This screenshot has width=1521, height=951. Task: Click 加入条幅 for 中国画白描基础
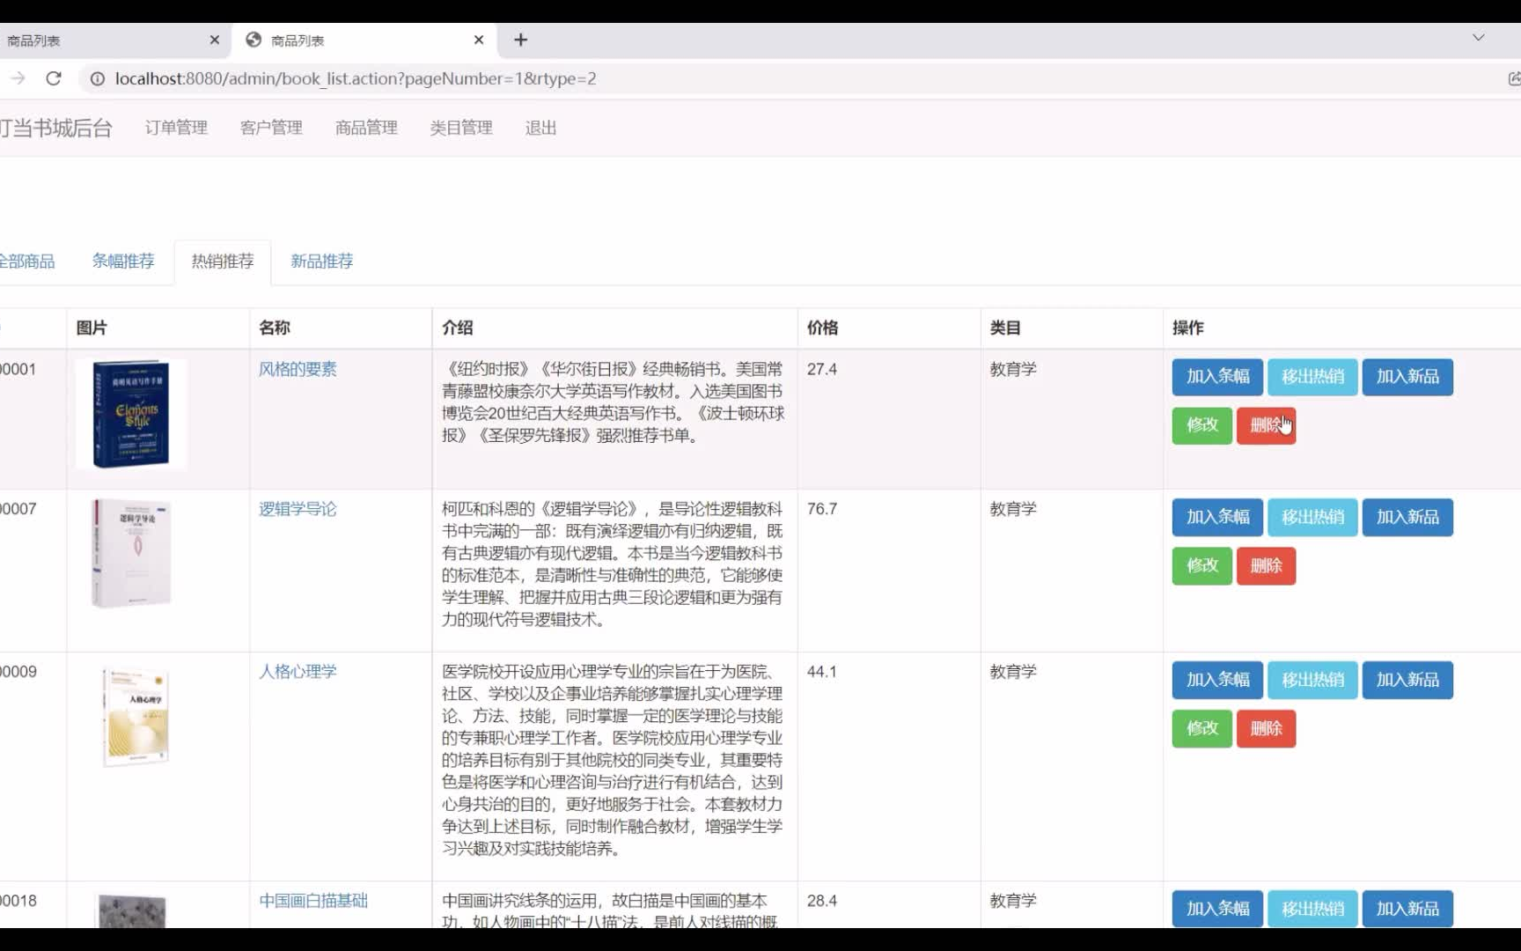click(x=1217, y=909)
